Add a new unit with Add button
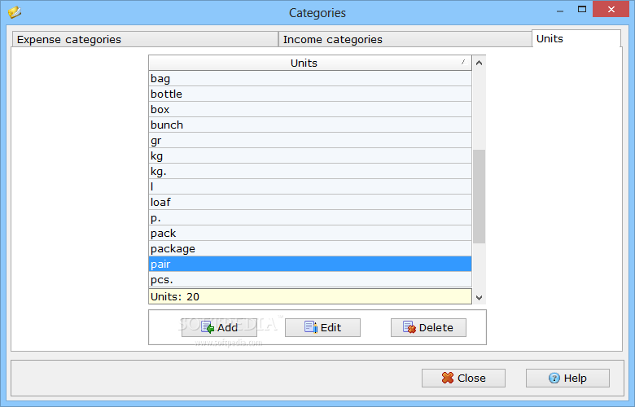635x407 pixels. click(x=219, y=327)
